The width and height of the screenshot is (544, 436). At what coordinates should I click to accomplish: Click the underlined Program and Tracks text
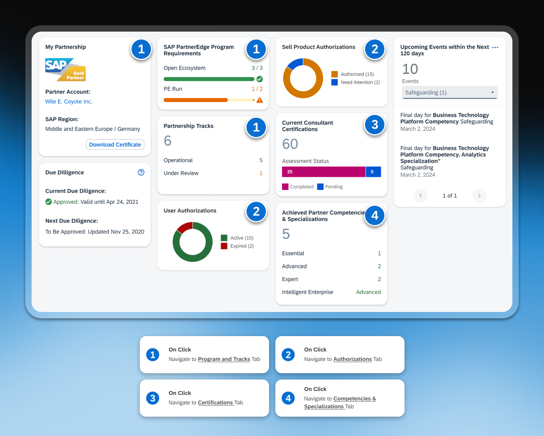click(224, 359)
